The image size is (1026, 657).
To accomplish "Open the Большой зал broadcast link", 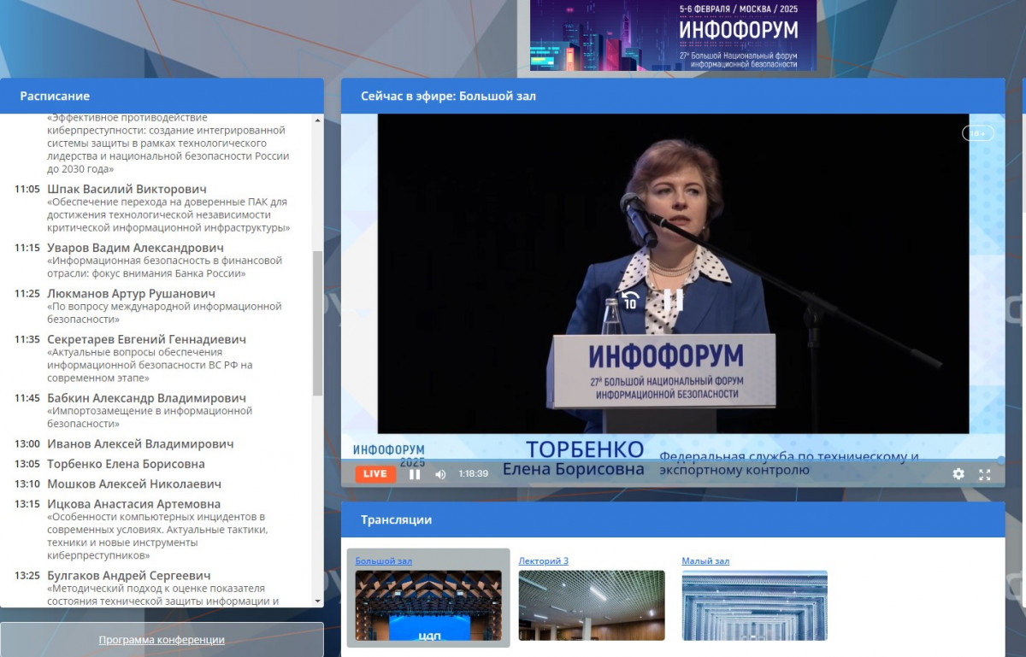I will pos(384,561).
